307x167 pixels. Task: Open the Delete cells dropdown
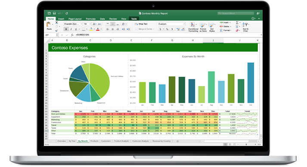click(x=225, y=26)
